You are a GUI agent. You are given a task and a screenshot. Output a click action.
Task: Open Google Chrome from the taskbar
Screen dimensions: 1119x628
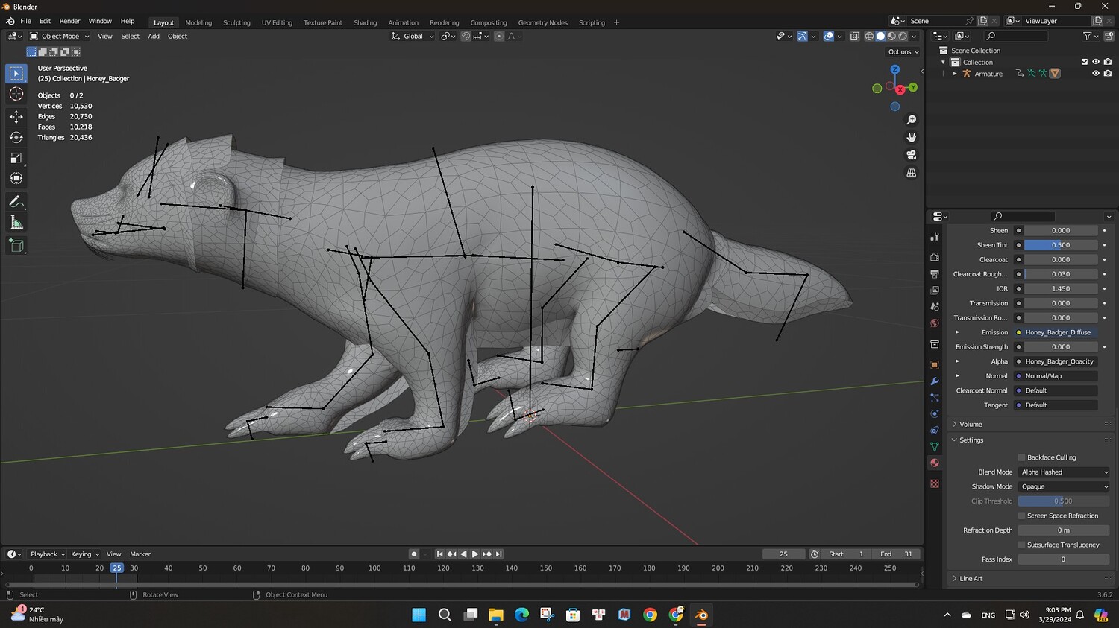[651, 615]
